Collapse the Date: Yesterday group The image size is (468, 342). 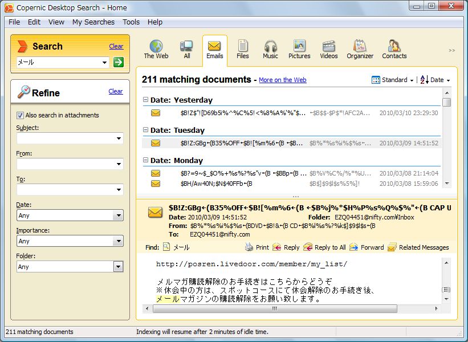tap(146, 99)
